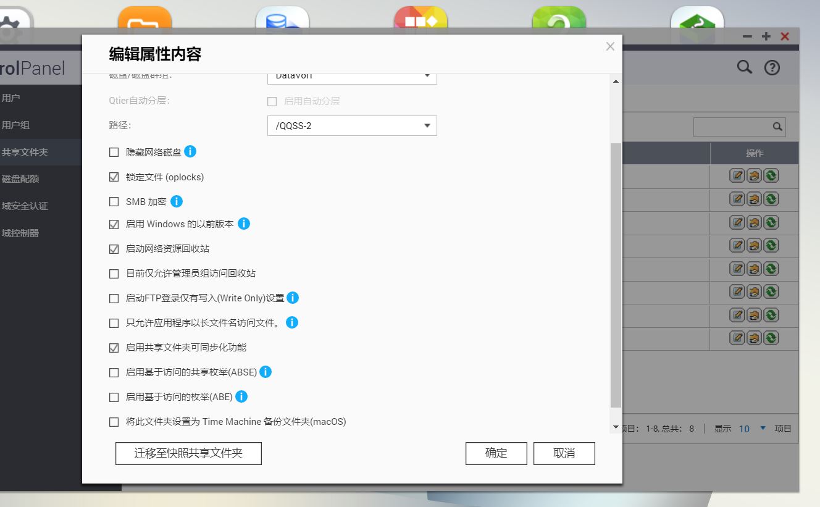
Task: Click edit permissions icon in last table row
Action: point(754,338)
